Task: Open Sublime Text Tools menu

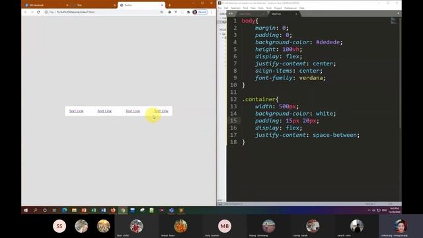Action: coord(269,8)
